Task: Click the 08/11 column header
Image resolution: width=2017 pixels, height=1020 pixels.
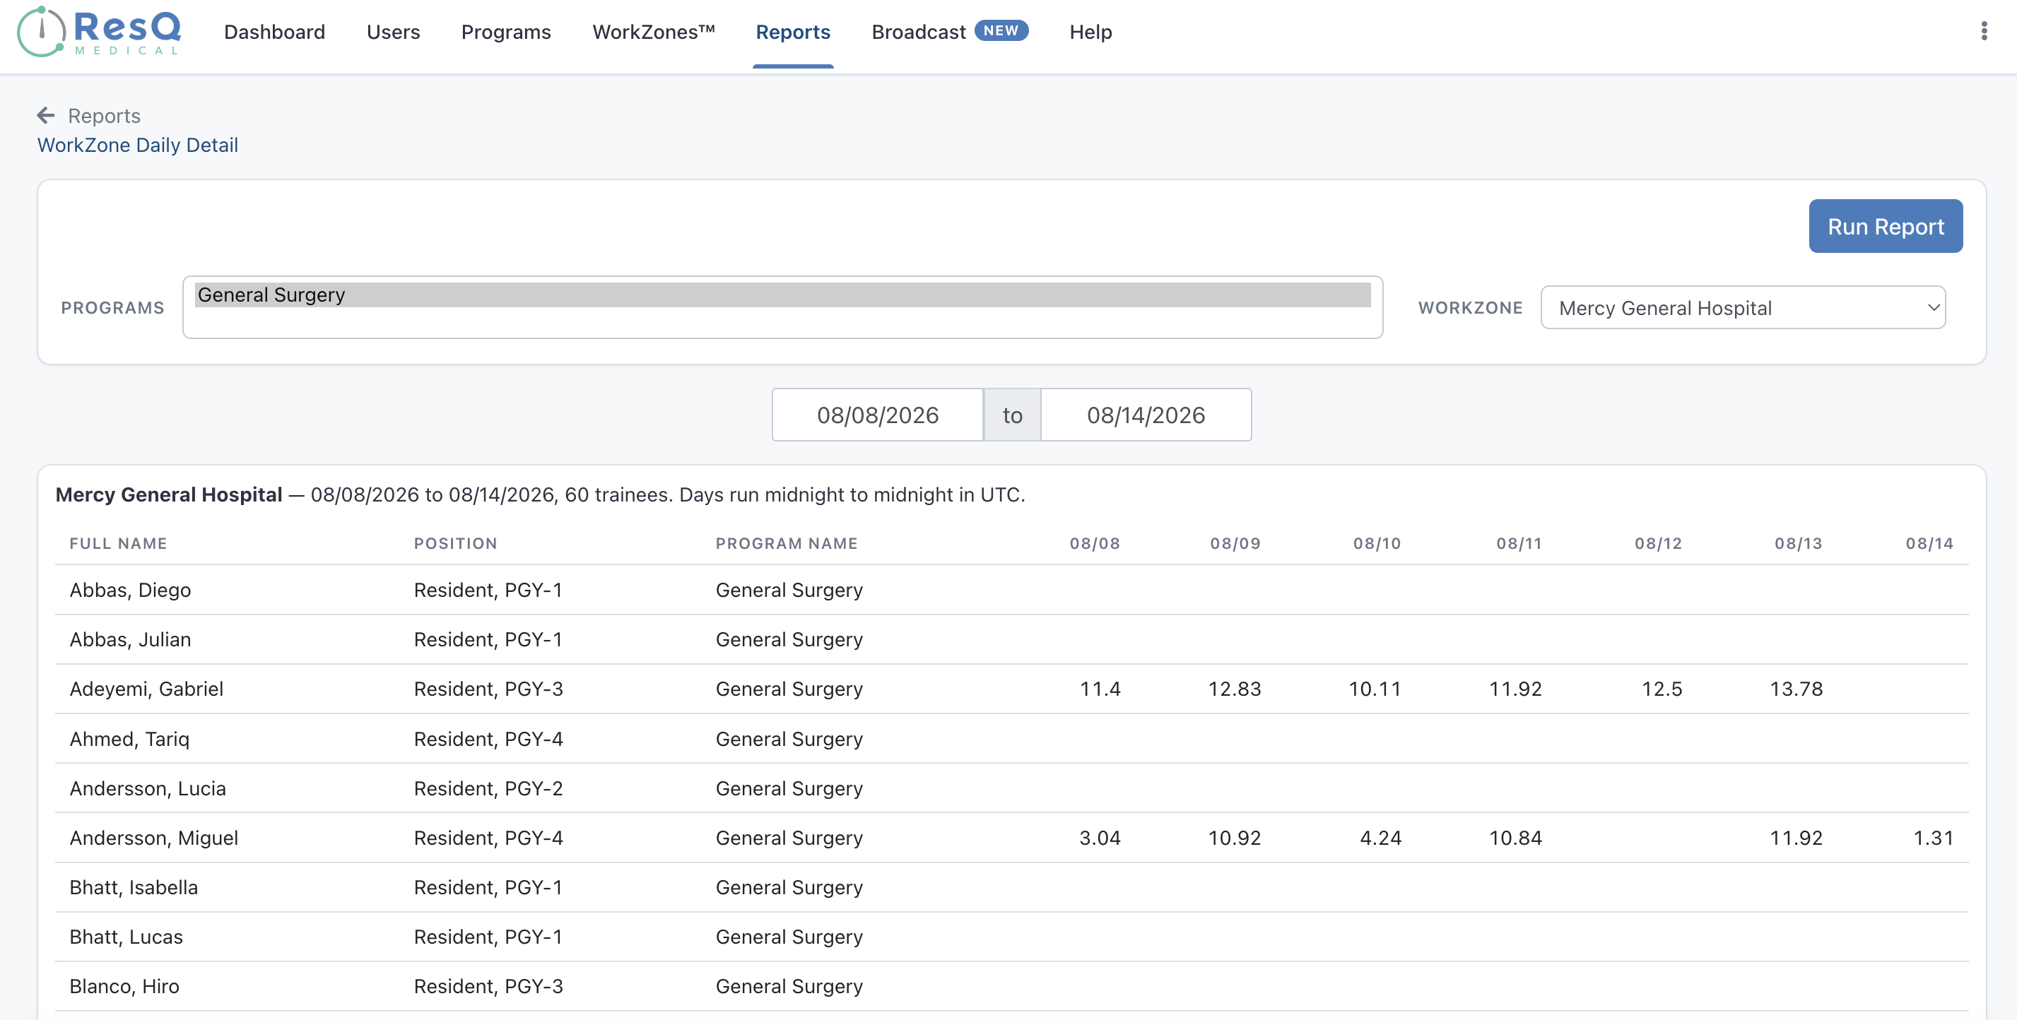Action: point(1519,543)
